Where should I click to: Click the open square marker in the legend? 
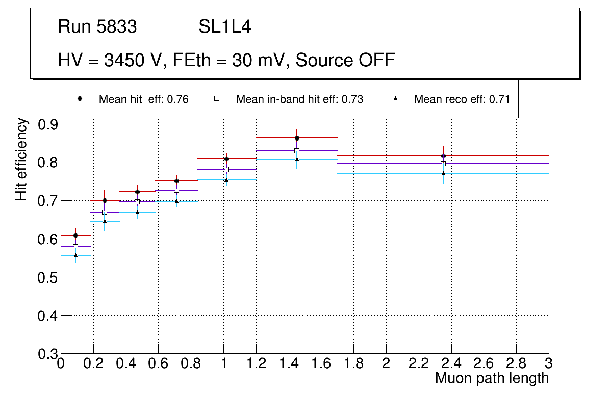pyautogui.click(x=216, y=99)
